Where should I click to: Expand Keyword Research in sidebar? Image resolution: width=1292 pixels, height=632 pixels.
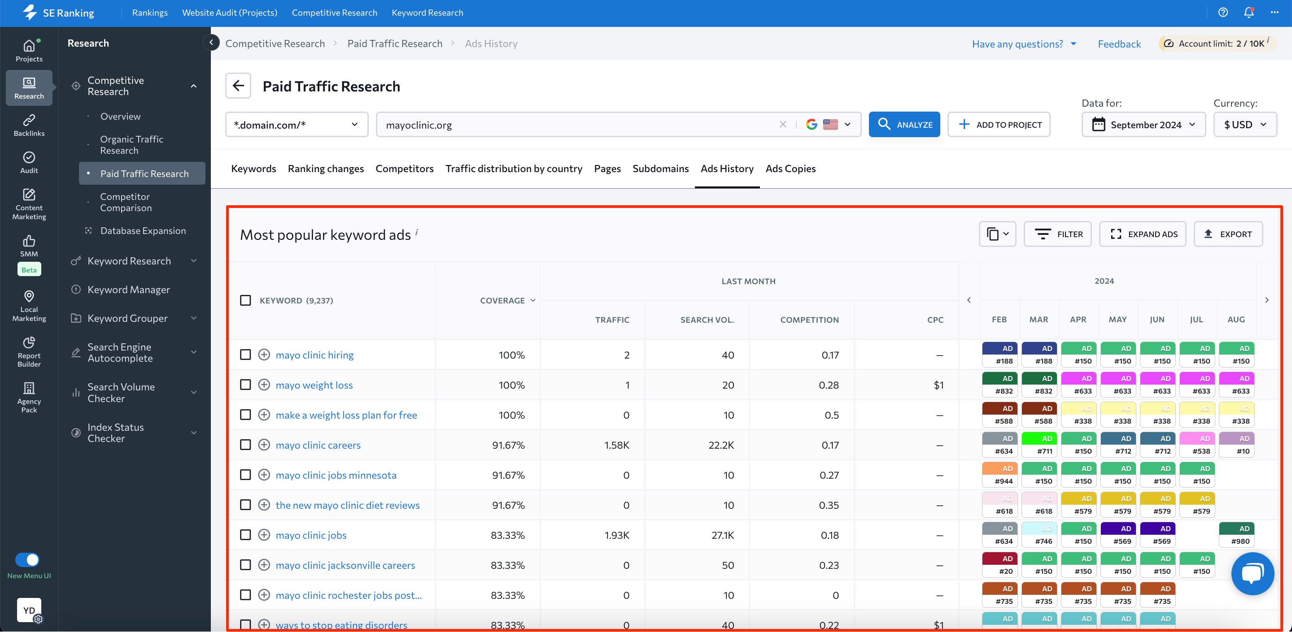tap(194, 260)
